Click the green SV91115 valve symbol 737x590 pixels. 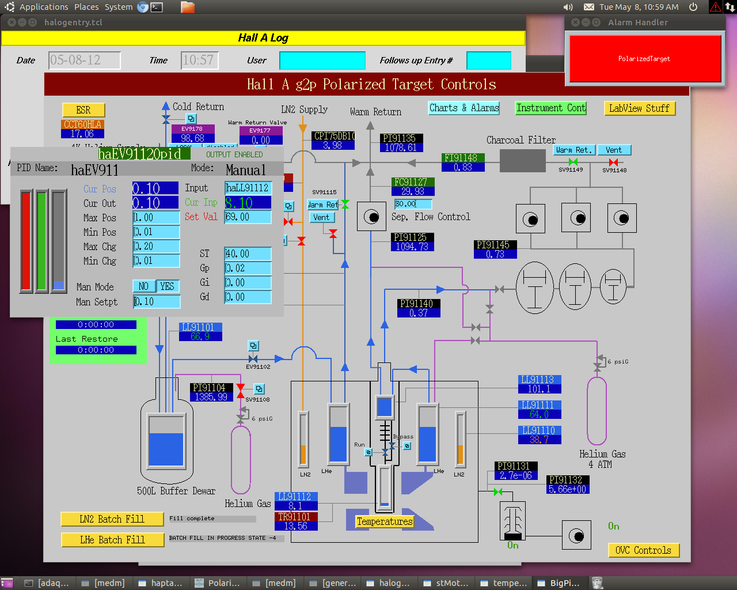click(x=345, y=204)
